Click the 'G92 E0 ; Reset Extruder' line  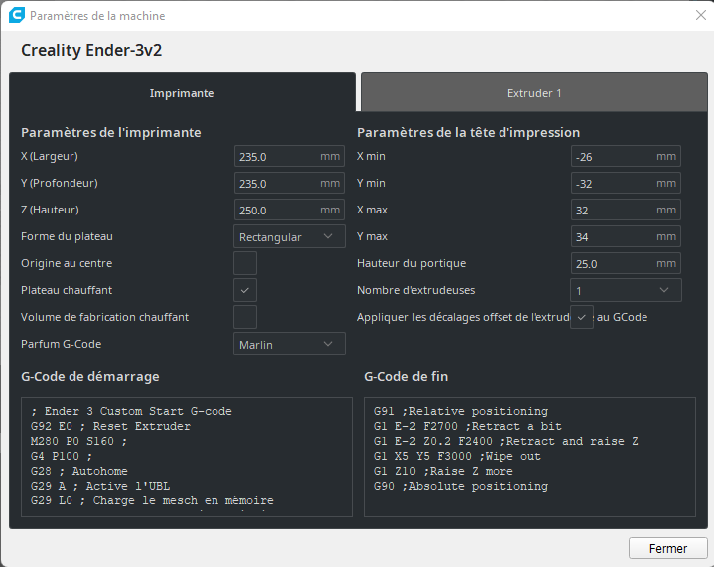click(x=110, y=426)
